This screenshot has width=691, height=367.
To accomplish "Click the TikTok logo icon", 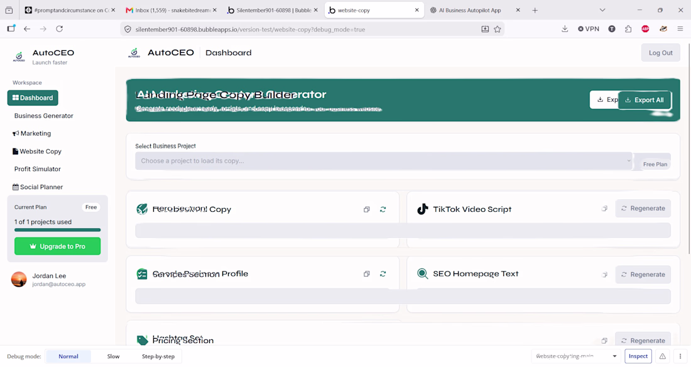I will (423, 209).
